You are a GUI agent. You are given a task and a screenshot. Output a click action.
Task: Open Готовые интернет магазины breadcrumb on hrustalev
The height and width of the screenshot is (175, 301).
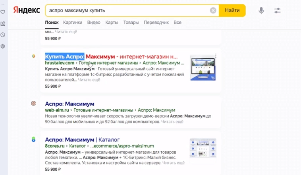click(108, 63)
